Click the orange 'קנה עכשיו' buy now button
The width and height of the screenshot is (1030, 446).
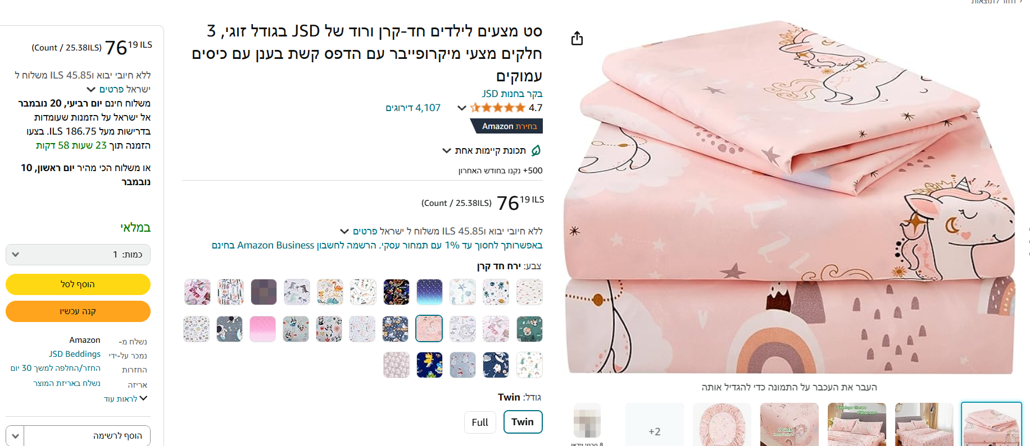pyautogui.click(x=78, y=311)
